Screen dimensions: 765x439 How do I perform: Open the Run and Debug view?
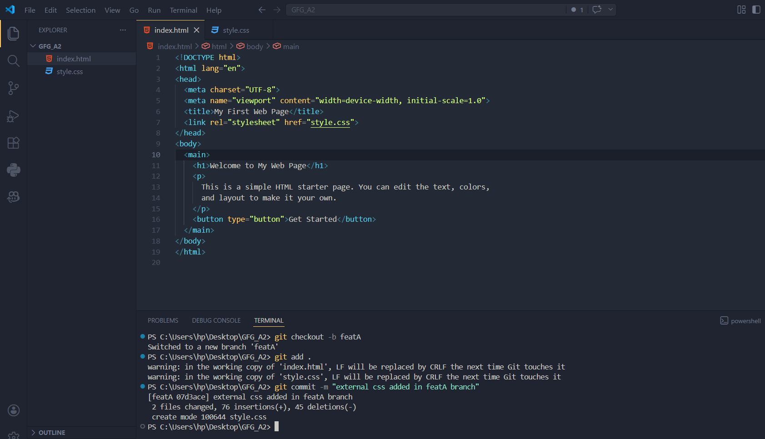(14, 116)
